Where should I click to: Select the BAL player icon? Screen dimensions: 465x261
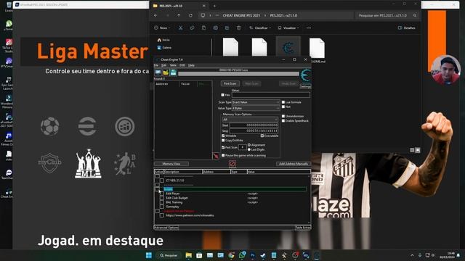point(125,164)
